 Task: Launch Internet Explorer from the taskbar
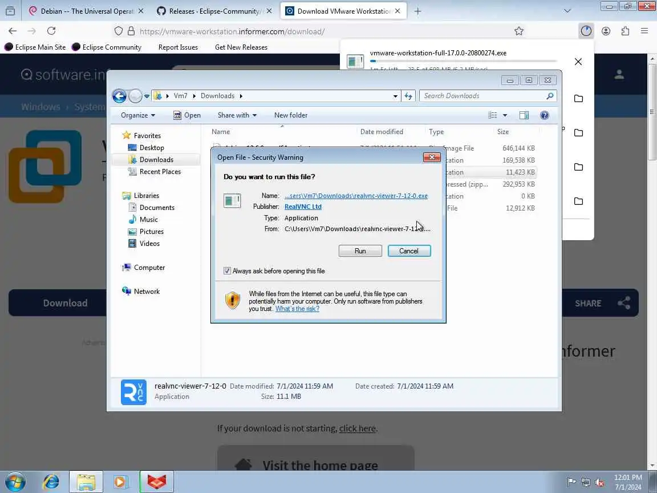(51, 482)
